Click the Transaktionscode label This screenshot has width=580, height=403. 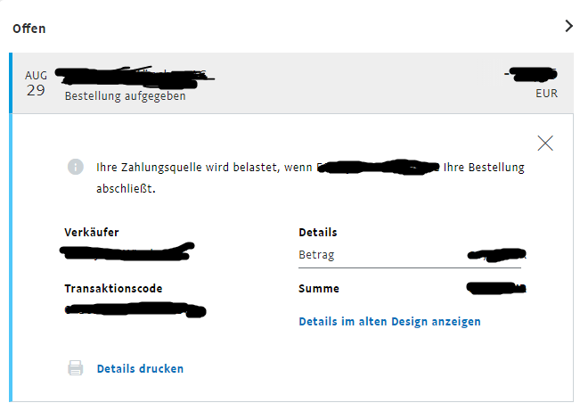(113, 289)
